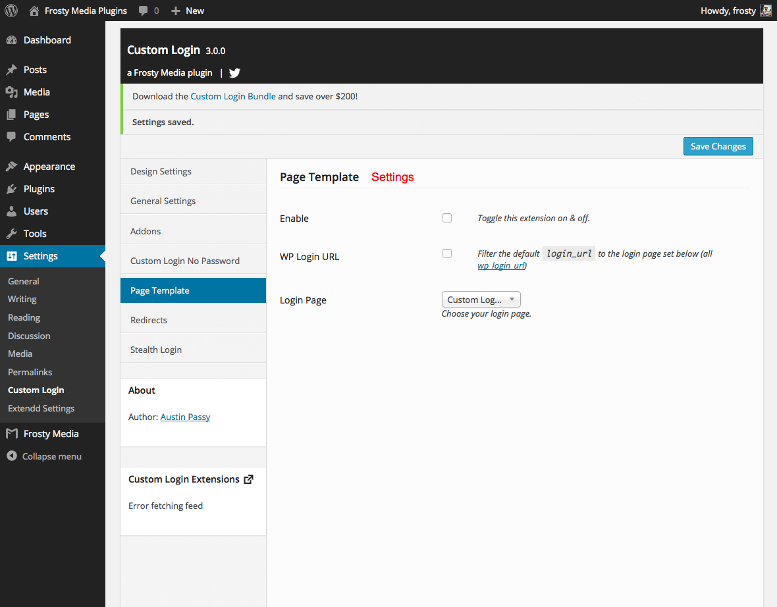Open the comments bubble icon in admin bar
777x607 pixels.
(x=143, y=11)
